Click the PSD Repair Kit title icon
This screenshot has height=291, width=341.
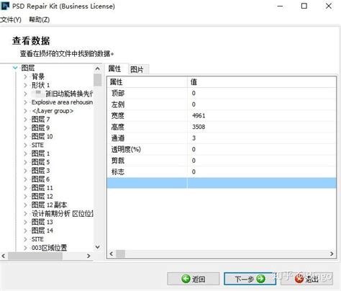(x=5, y=6)
